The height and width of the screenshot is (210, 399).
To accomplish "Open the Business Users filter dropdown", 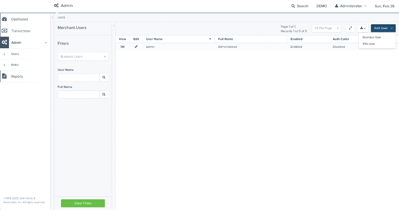I will (83, 56).
